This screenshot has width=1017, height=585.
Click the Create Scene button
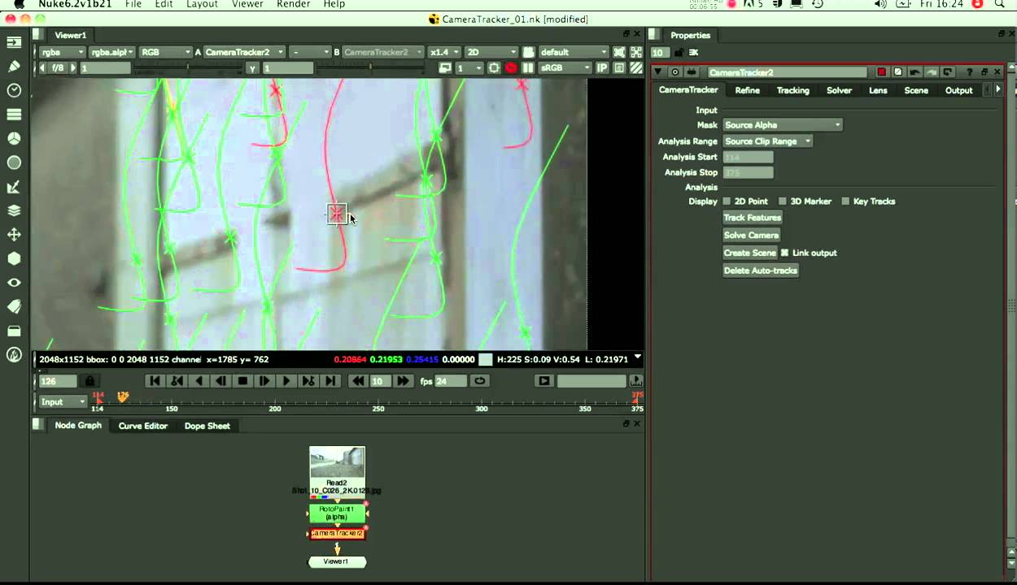point(749,253)
